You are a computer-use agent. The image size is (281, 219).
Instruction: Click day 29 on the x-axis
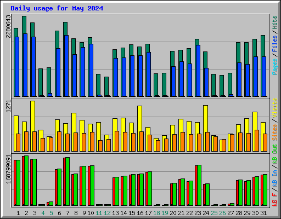pos(247,213)
